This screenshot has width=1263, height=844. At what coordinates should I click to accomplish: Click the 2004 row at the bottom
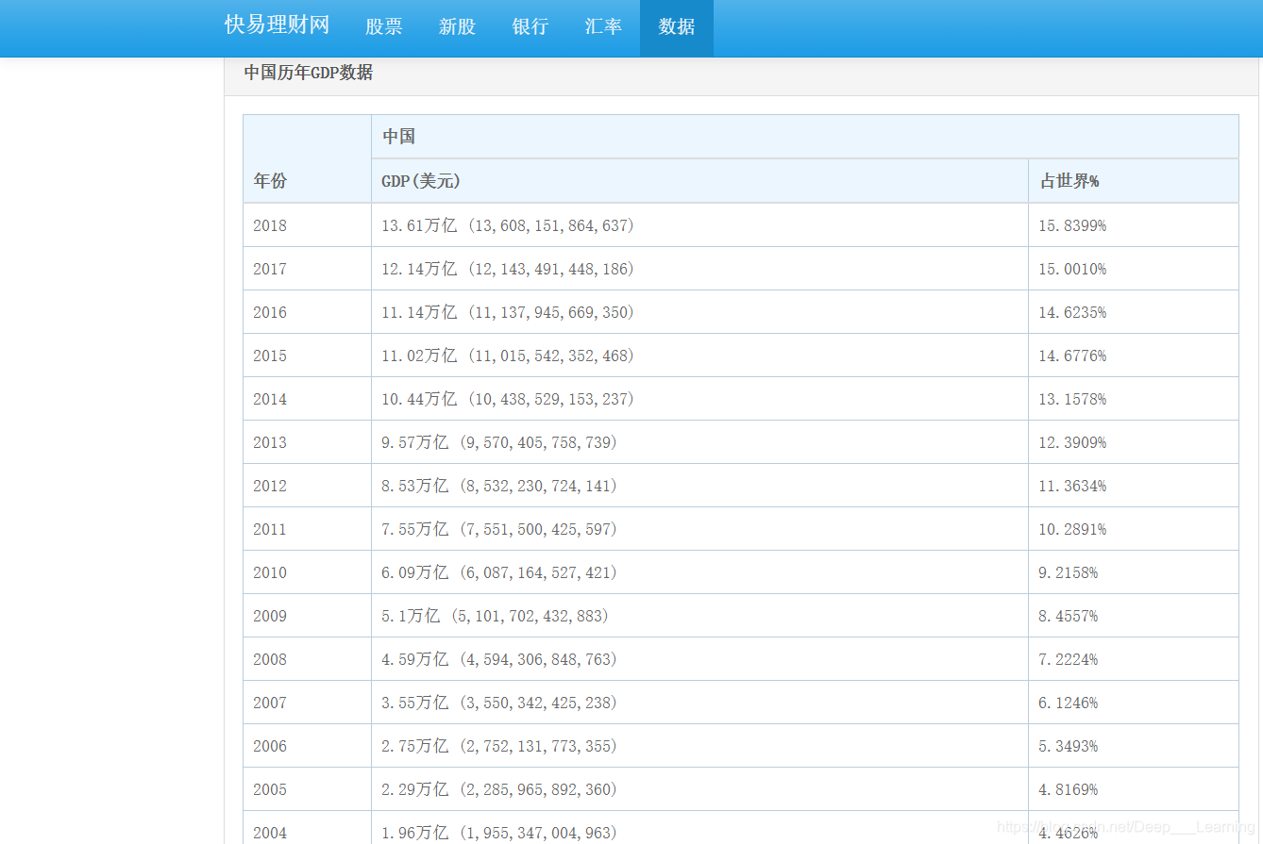click(269, 833)
